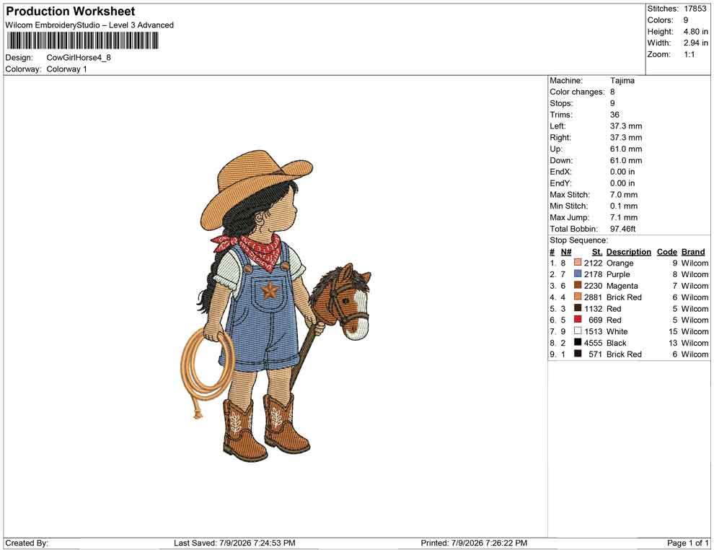Screen dimensions: 714x550
Task: Click the 'Brand' column header
Action: pos(693,251)
